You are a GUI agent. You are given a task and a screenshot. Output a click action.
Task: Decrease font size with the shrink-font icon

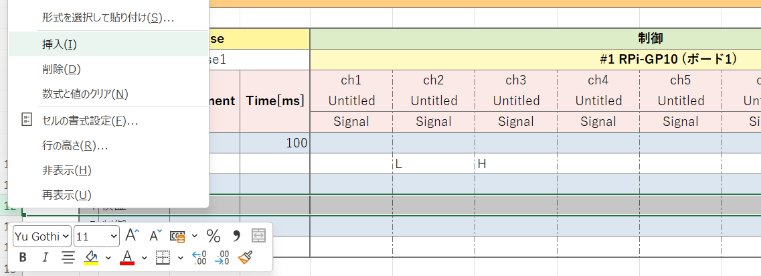[x=155, y=235]
